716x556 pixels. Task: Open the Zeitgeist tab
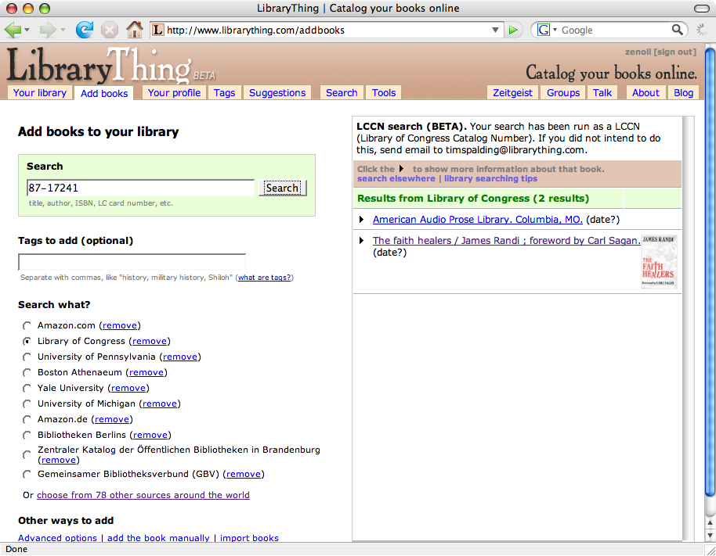pos(512,92)
